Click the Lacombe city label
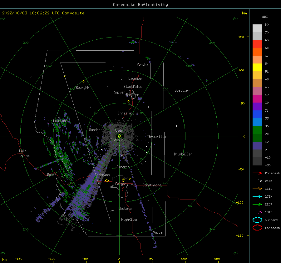The image size is (281, 263). click(135, 78)
